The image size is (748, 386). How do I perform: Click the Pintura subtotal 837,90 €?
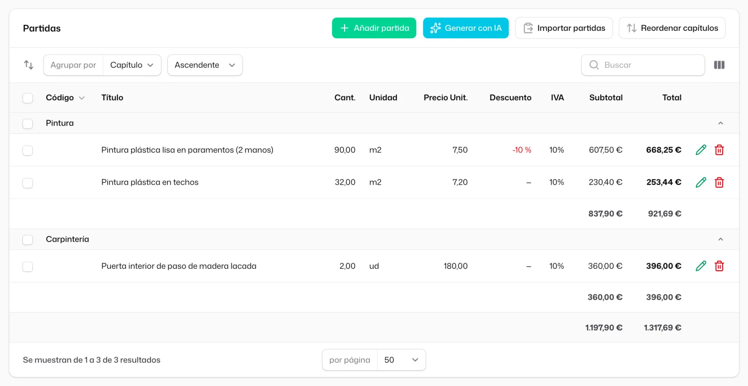pyautogui.click(x=605, y=214)
